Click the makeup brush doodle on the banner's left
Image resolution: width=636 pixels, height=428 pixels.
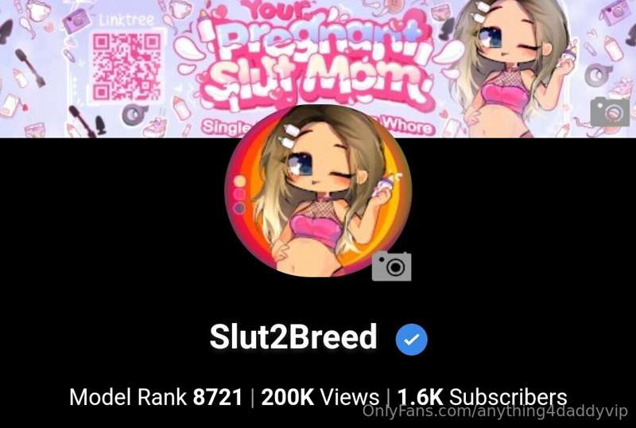point(30,68)
